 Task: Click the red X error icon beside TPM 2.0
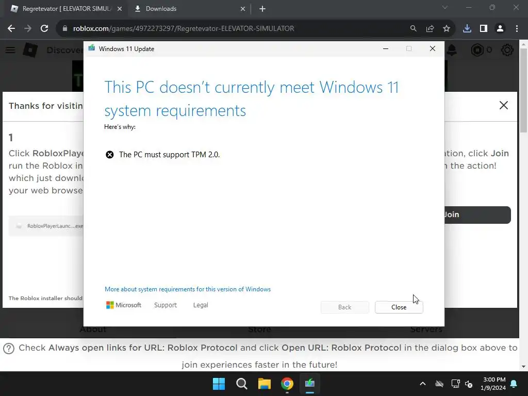(110, 155)
